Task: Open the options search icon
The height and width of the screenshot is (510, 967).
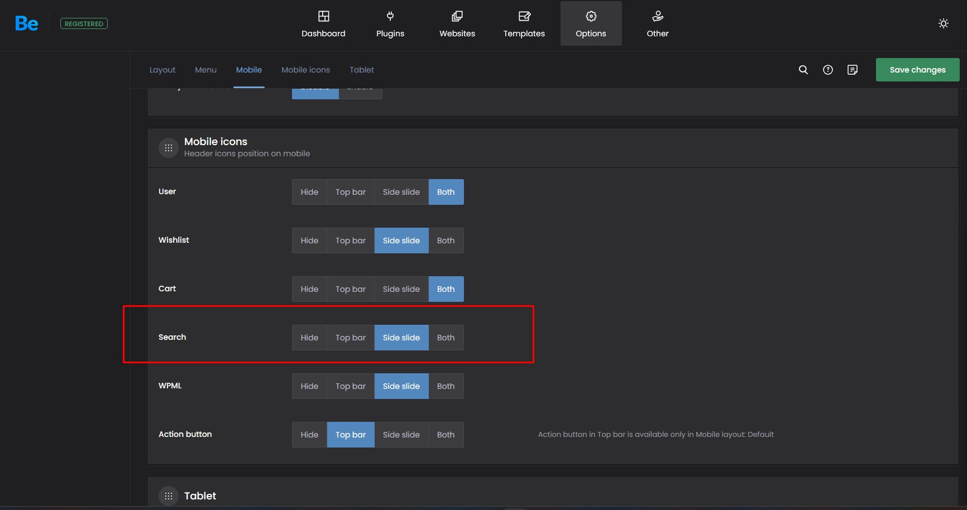Action: tap(803, 70)
